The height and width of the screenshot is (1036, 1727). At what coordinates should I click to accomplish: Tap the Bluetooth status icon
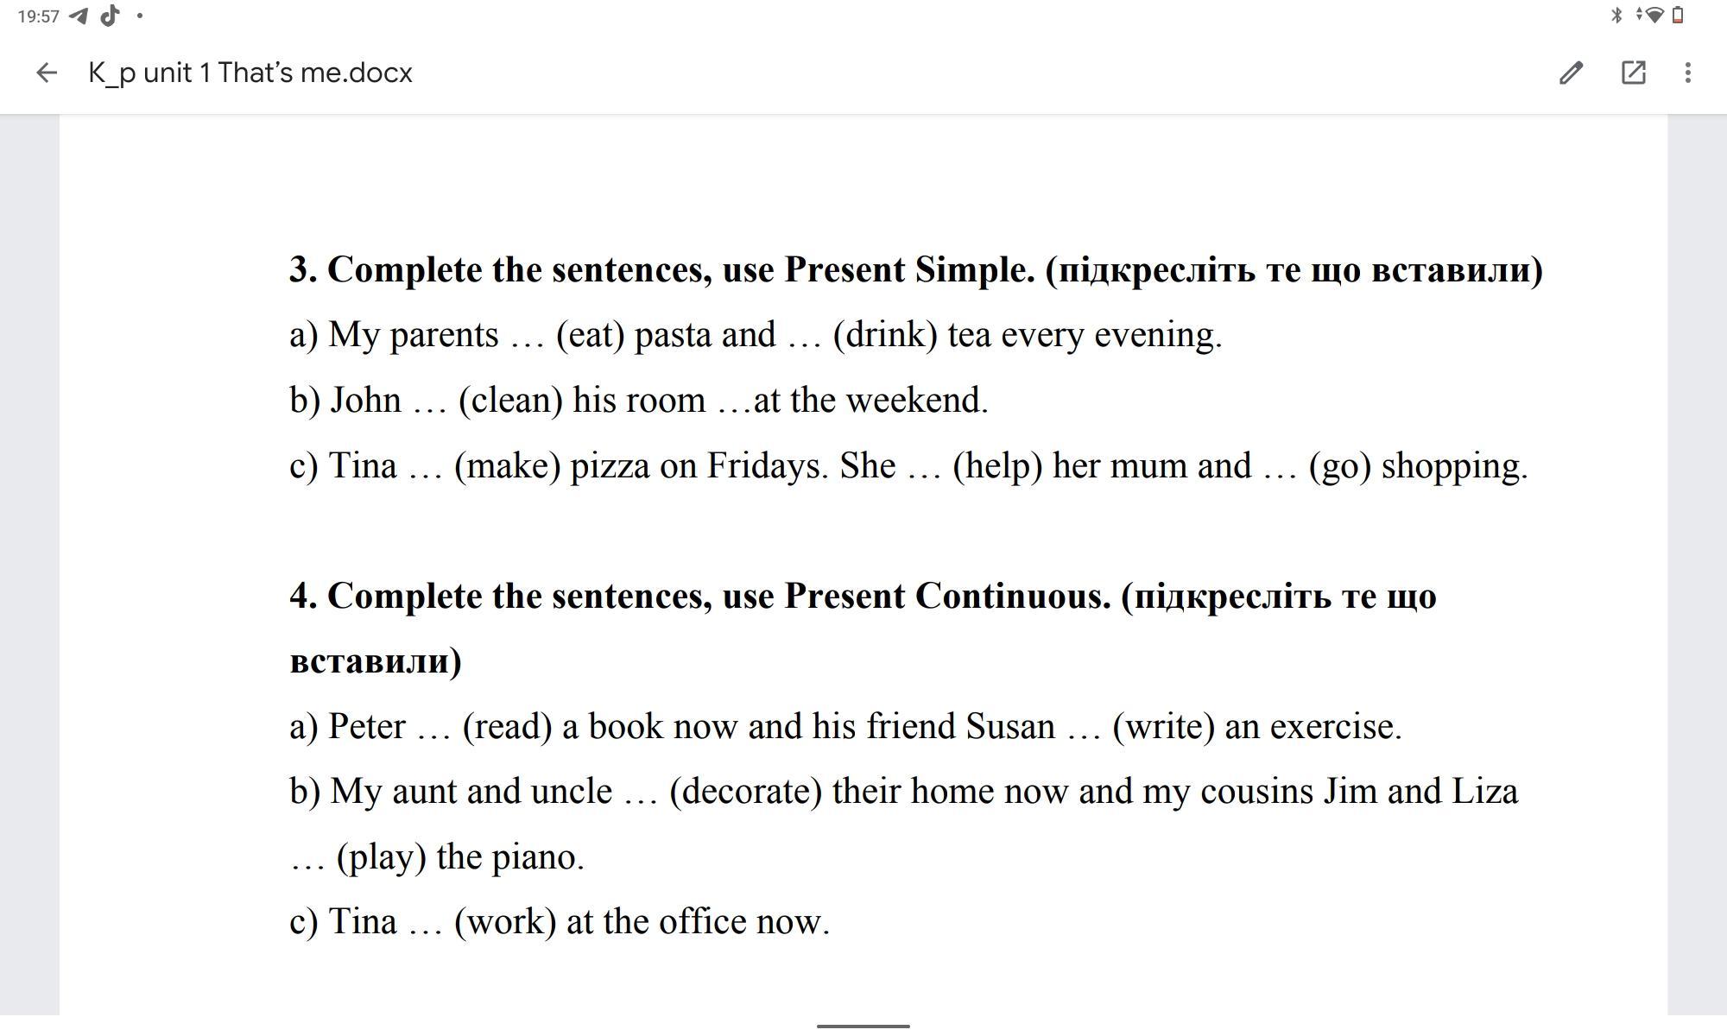click(1616, 15)
